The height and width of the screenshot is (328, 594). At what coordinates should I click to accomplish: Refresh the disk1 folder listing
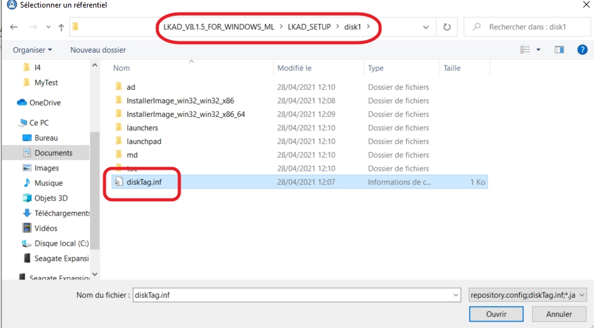tap(447, 27)
